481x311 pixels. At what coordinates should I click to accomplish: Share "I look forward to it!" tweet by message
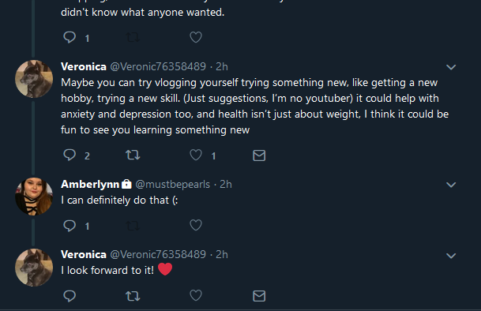pyautogui.click(x=259, y=296)
